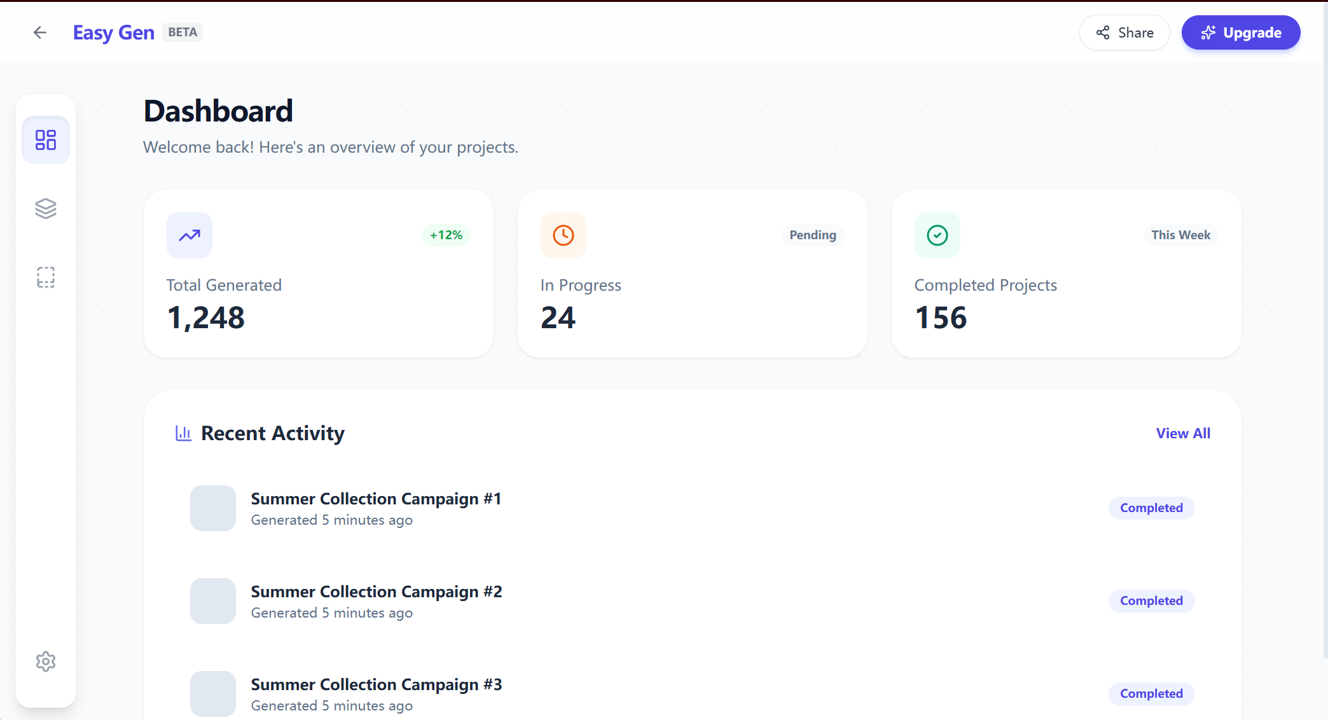Viewport: 1328px width, 720px height.
Task: Click the Pending tag on In Progress card
Action: coord(813,235)
